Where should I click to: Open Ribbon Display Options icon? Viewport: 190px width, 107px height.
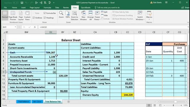pos(166,3)
